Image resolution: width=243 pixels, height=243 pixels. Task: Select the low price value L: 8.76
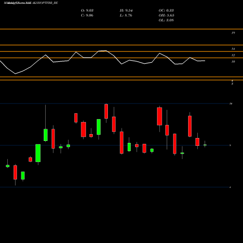[x=126, y=16]
